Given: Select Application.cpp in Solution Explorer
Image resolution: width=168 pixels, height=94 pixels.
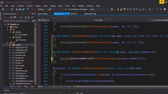Looking at the screenshot, I should click(x=21, y=48).
